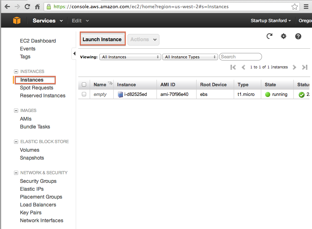Open Bundle Tasks in sidebar
312x229 pixels.
[35, 127]
